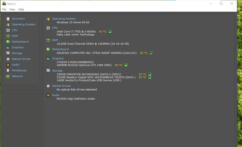Click Intel Core i7 7700 @ 3.60GHz text
This screenshot has height=147, width=242.
point(76,32)
